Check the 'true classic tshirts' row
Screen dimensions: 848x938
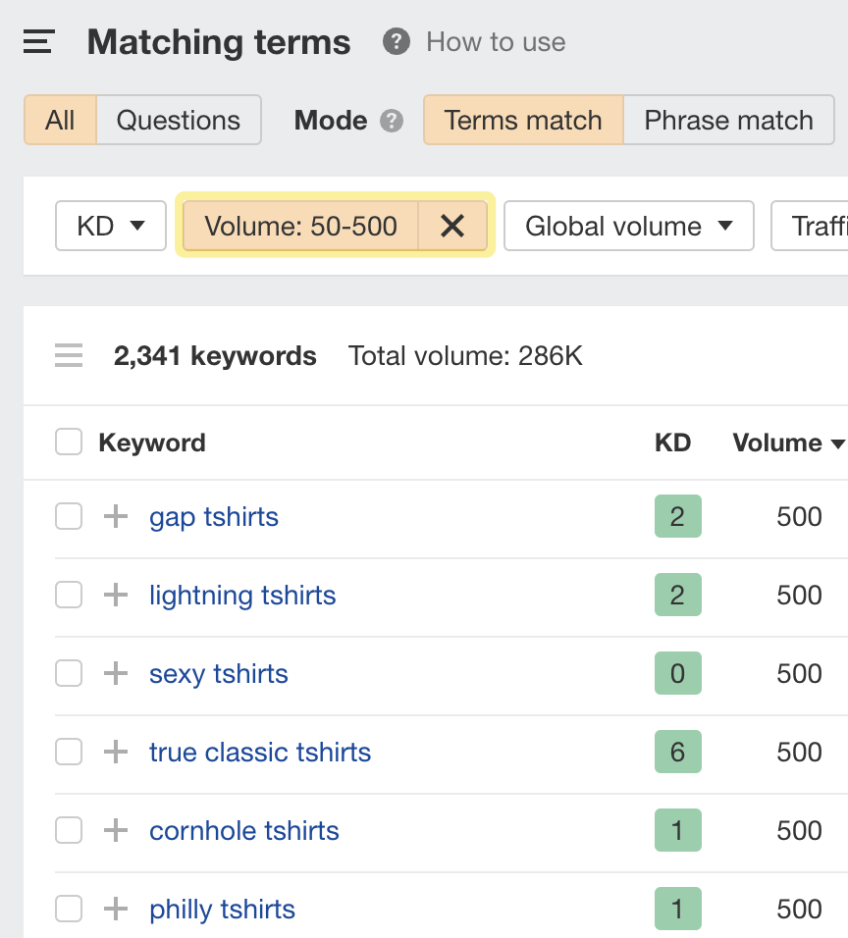[x=69, y=752]
